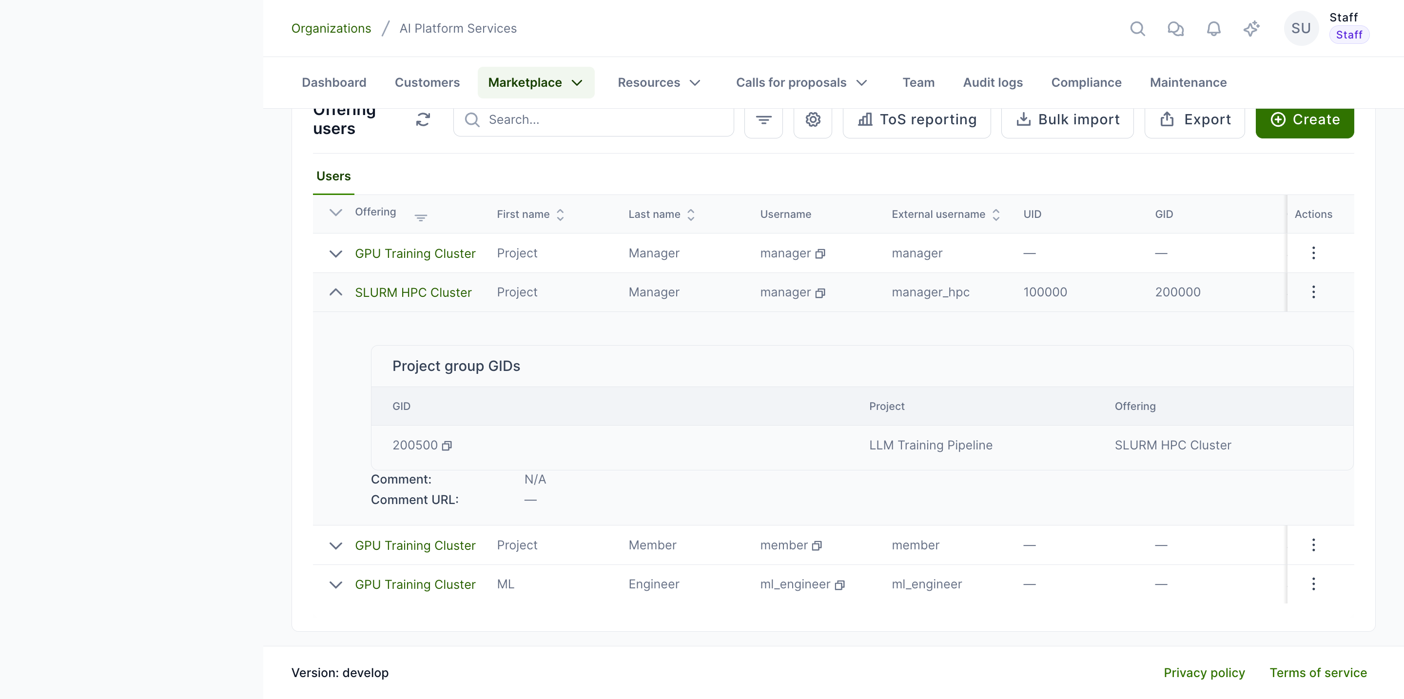Sort by Last name column
Screen dimensions: 1404x699
[x=691, y=214]
